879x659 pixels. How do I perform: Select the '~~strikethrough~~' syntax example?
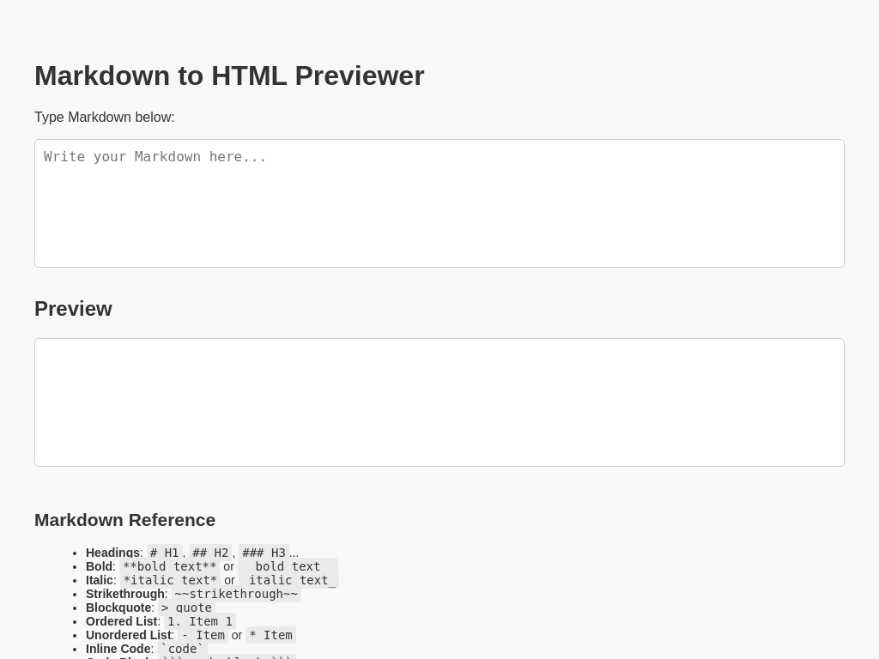pos(236,594)
